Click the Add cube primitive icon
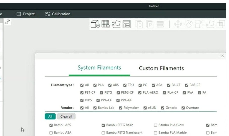Viewport: 229px width, 136px height. 95,24
